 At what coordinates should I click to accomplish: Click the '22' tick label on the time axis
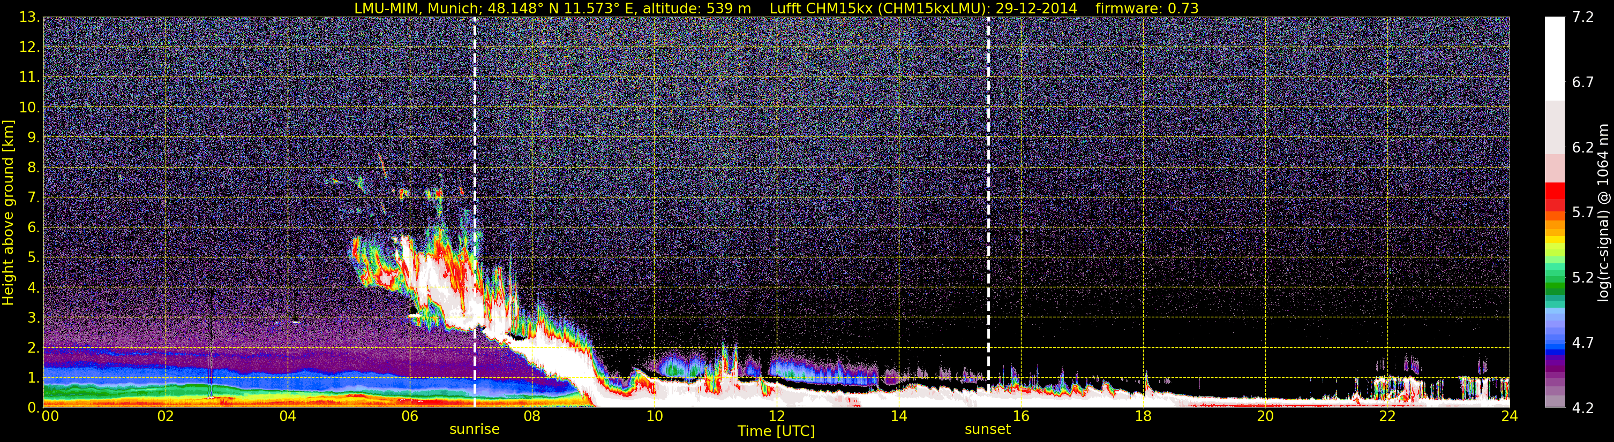[x=1387, y=417]
